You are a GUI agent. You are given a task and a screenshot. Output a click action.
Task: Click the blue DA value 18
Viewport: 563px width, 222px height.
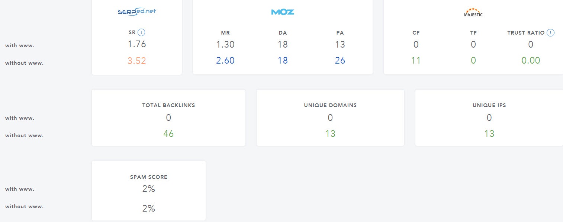tap(283, 60)
